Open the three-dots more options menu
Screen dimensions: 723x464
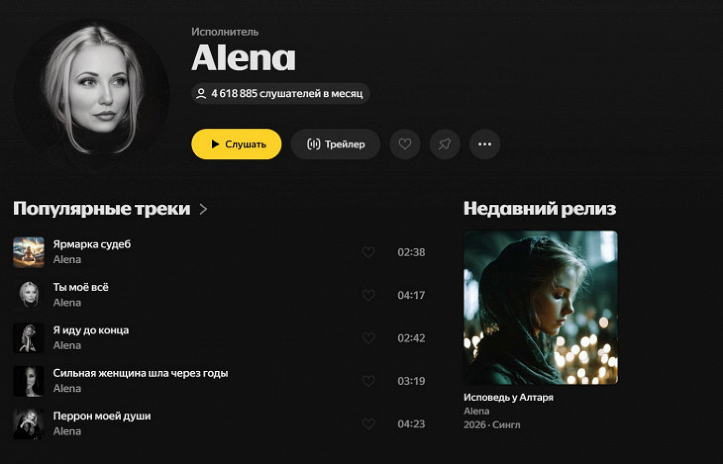[484, 144]
